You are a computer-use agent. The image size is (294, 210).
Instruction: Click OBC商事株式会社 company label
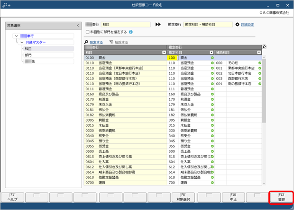274,13
